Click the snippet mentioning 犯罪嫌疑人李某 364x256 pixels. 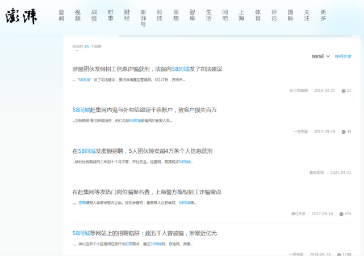[x=135, y=203]
